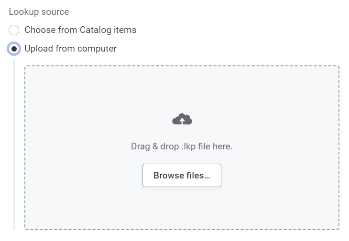Screen dimensions: 349x241
Task: Select the Choose from Catalog items radio button
Action: click(x=14, y=30)
